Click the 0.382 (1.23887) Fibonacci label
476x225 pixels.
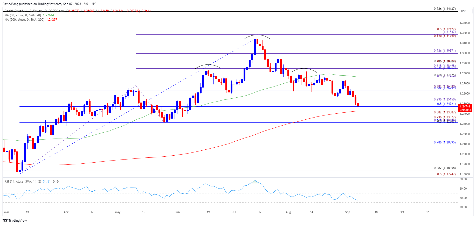445,112
